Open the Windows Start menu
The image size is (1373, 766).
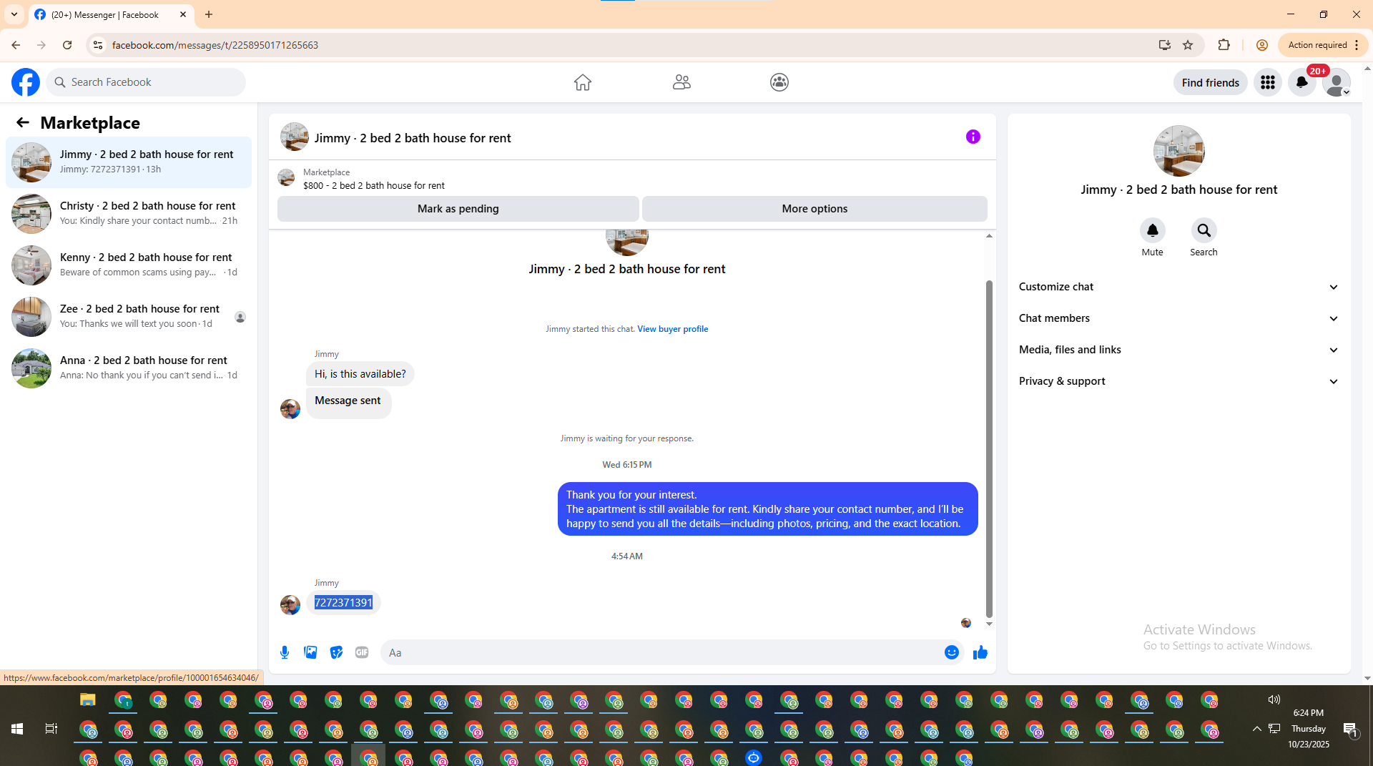[x=17, y=729]
